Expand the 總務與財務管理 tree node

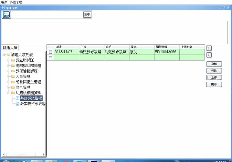click(x=8, y=66)
